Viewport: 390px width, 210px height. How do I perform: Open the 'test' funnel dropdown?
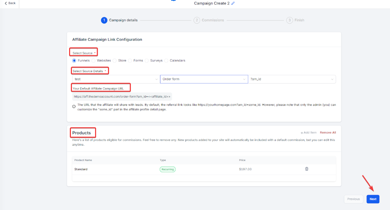[x=116, y=79]
